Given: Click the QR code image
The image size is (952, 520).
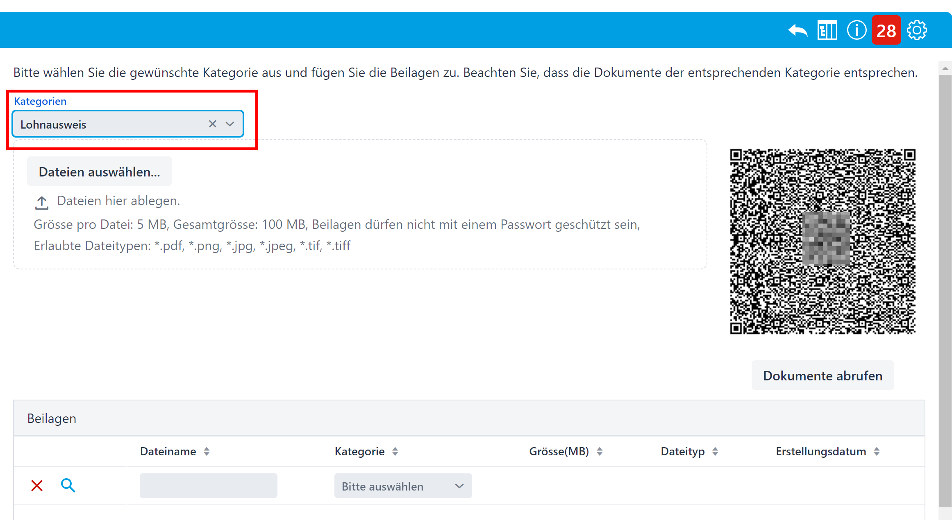Looking at the screenshot, I should click(x=822, y=242).
